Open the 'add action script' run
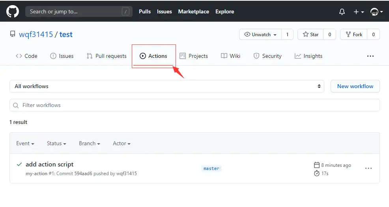Screen dimensions: 389x207 coord(49,164)
